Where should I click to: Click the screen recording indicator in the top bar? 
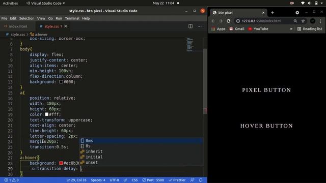point(292,3)
